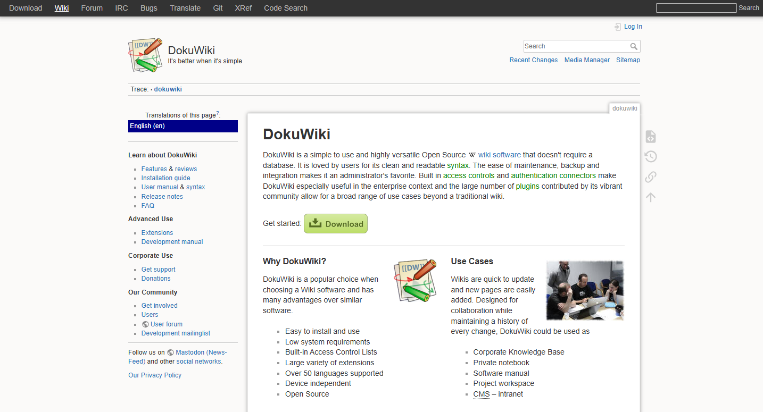The width and height of the screenshot is (763, 412).
Task: Click the Wikipedia W icon beside wiki software
Action: coord(472,155)
